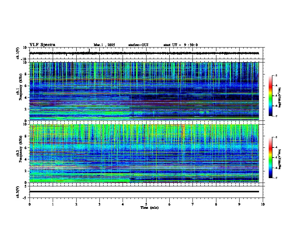The image size is (296, 229).
Task: Click the time axis tick label "0"
Action: coord(30,204)
